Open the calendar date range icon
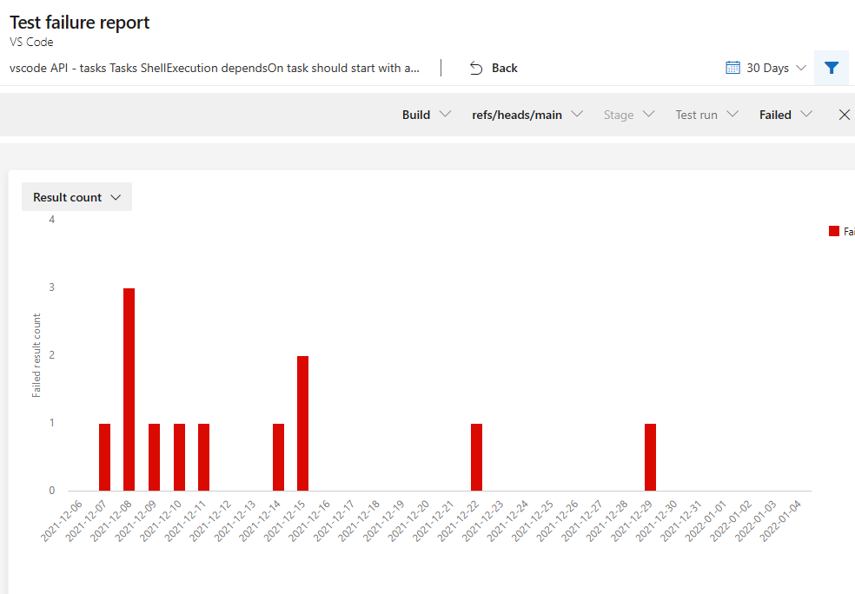This screenshot has height=594, width=855. coord(732,68)
